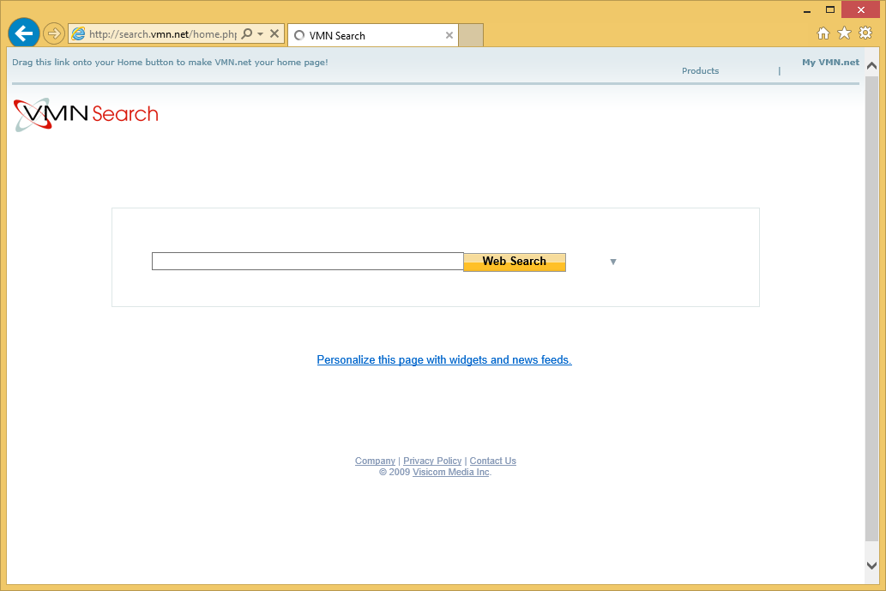Select the VMN Search tab

pyautogui.click(x=373, y=35)
